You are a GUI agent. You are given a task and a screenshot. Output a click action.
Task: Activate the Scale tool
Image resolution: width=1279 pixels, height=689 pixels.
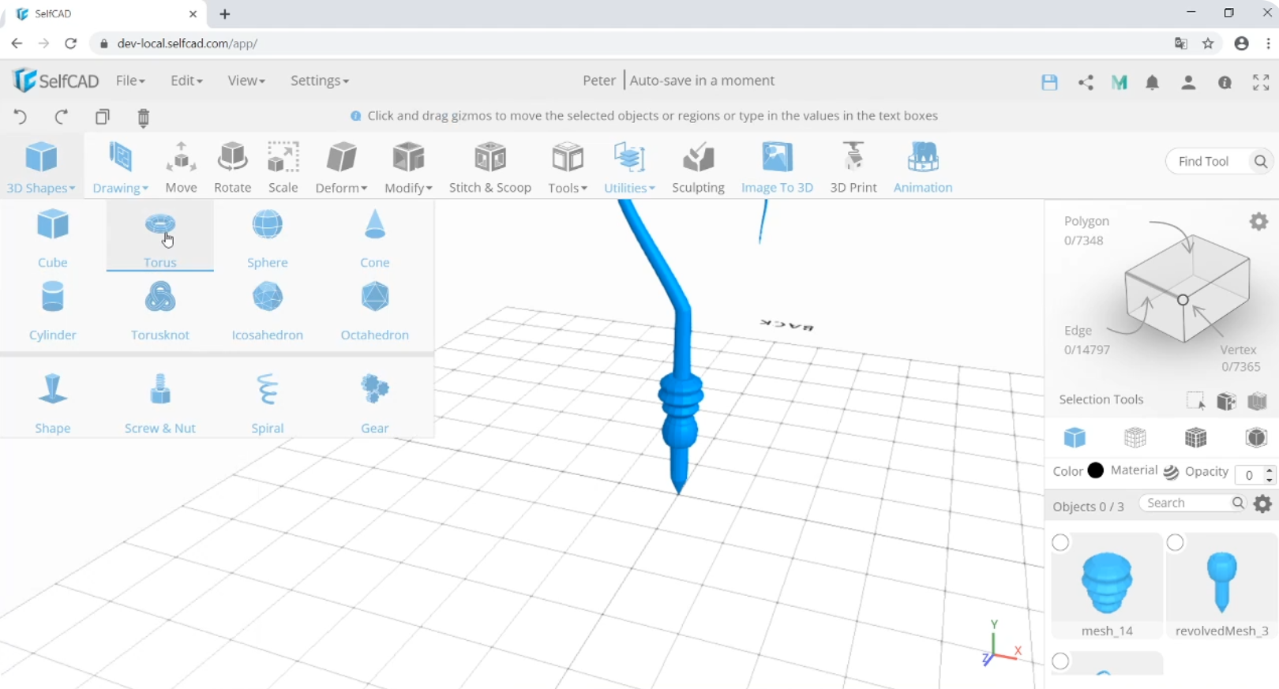[283, 167]
